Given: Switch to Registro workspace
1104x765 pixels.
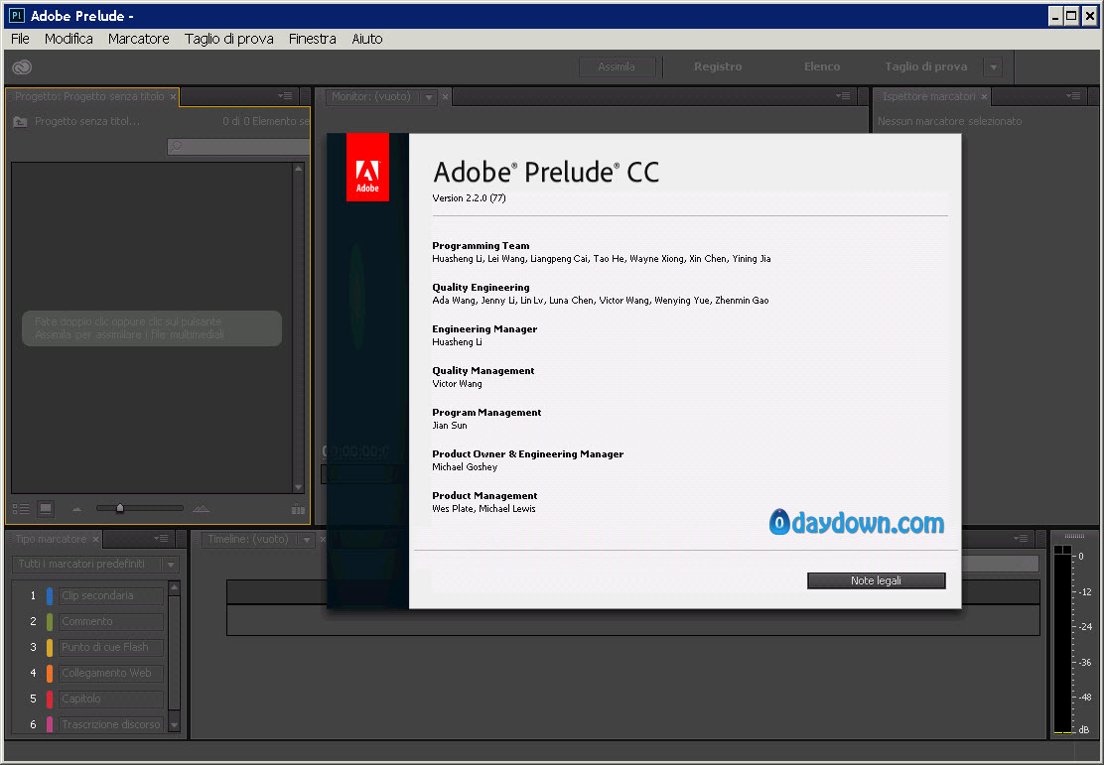Looking at the screenshot, I should coord(718,66).
